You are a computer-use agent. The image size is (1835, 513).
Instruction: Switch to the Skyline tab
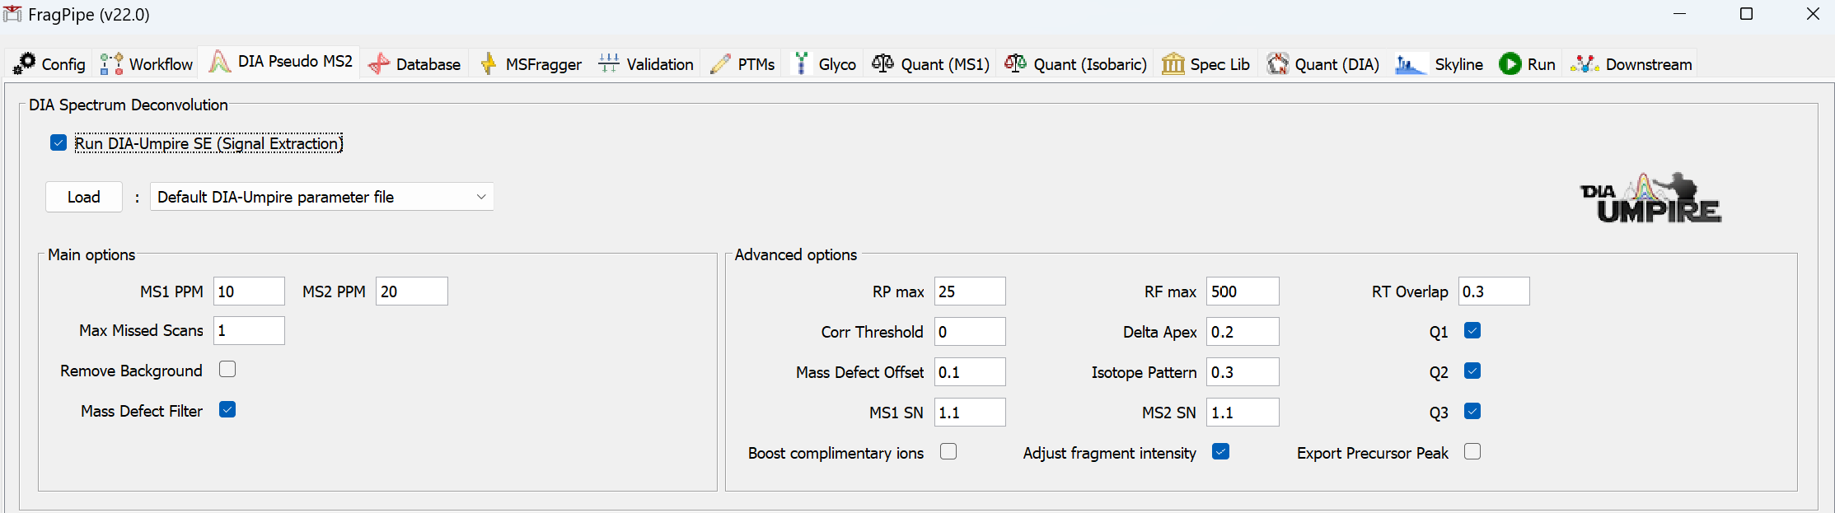[x=1439, y=63]
